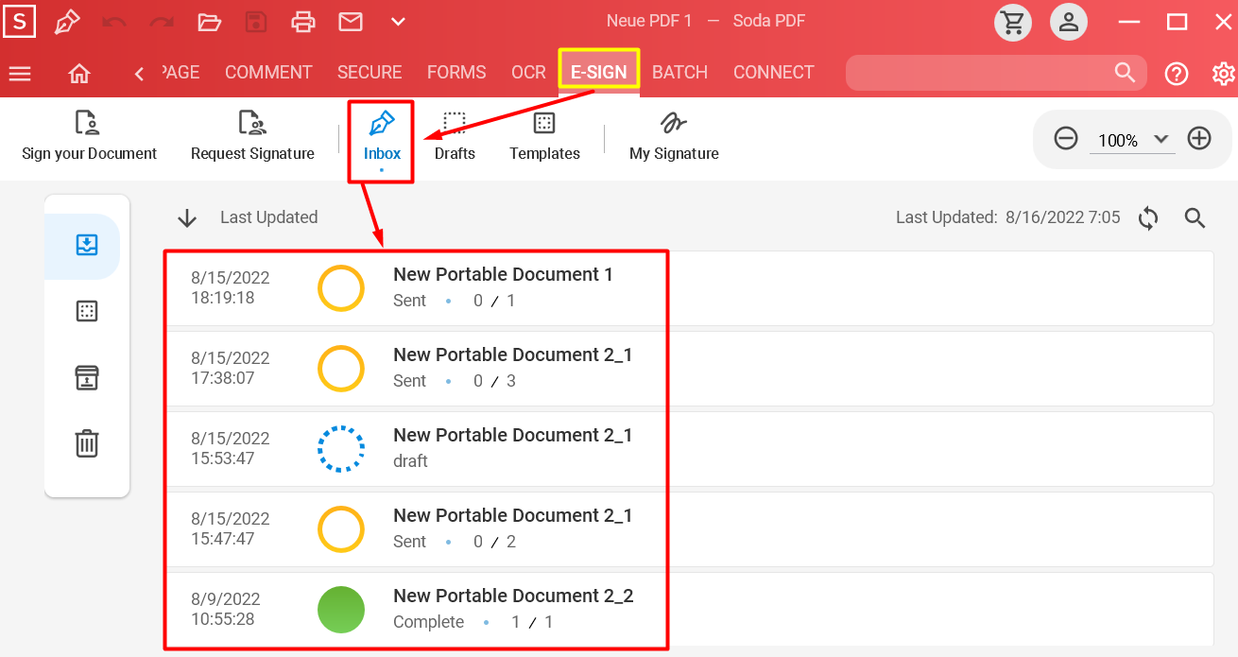Open the E-Sign Inbox
This screenshot has width=1238, height=657.
[382, 139]
